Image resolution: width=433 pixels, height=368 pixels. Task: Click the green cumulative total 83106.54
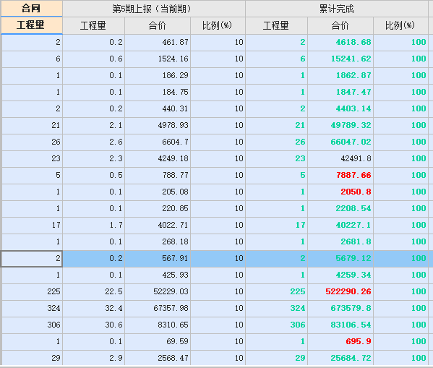(x=340, y=325)
